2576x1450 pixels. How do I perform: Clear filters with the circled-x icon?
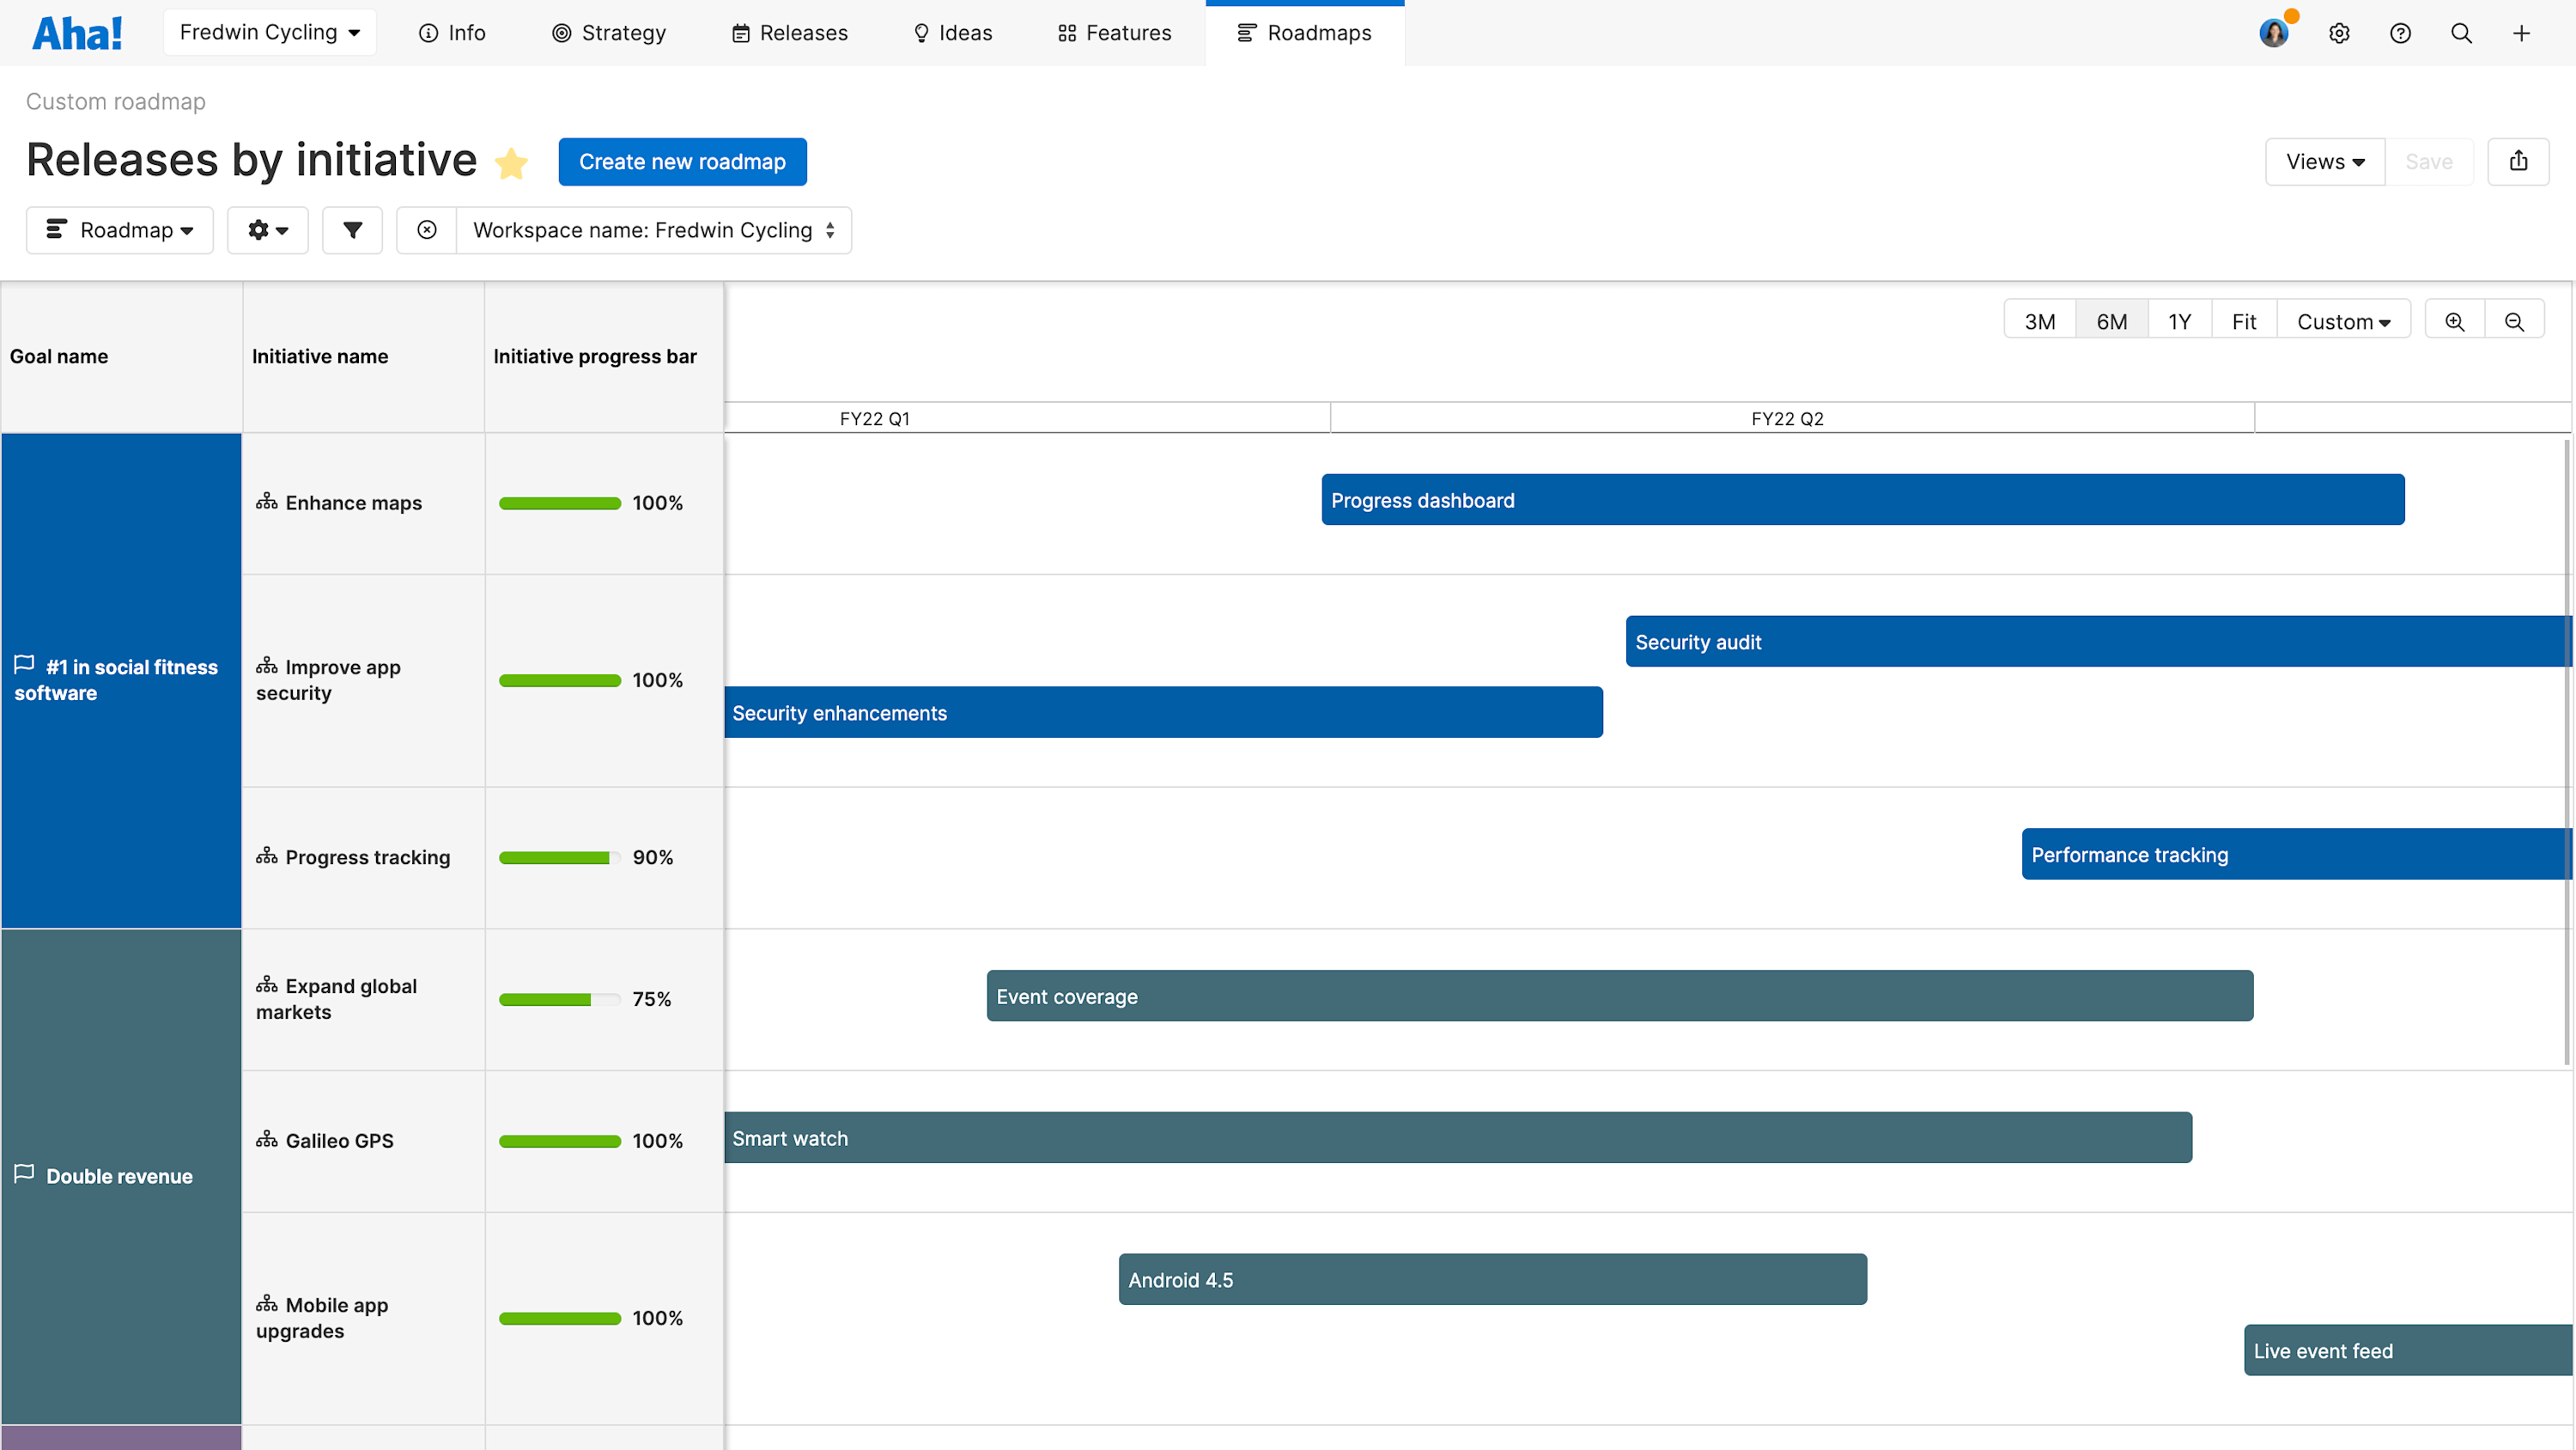(x=427, y=230)
